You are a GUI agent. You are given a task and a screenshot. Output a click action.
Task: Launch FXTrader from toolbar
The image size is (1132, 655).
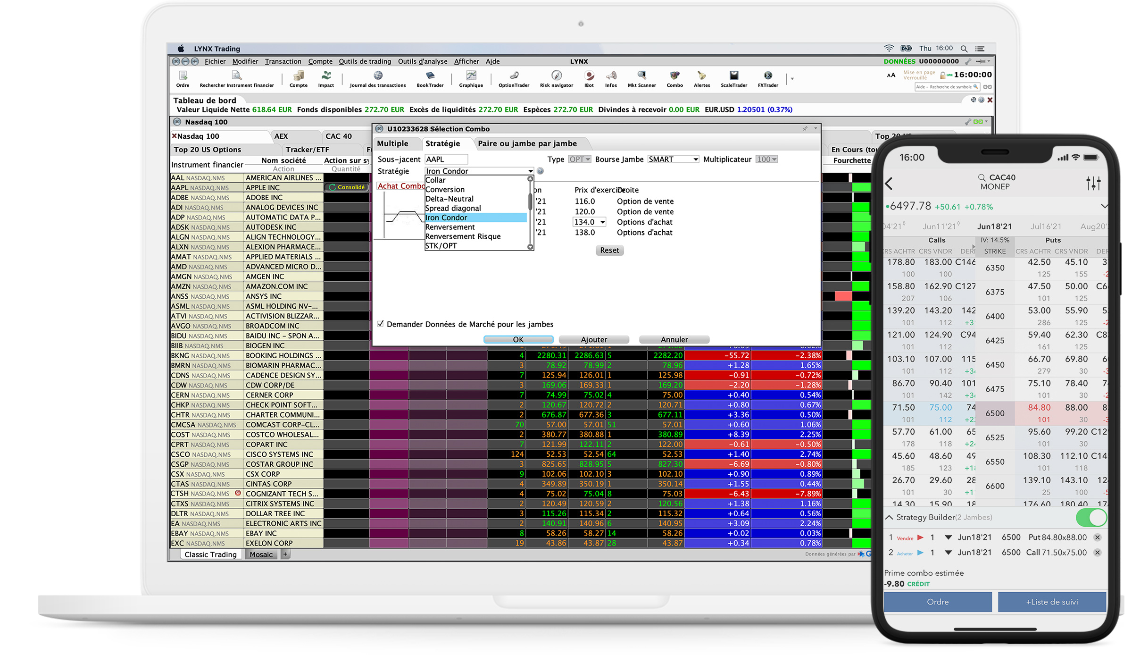(x=768, y=79)
